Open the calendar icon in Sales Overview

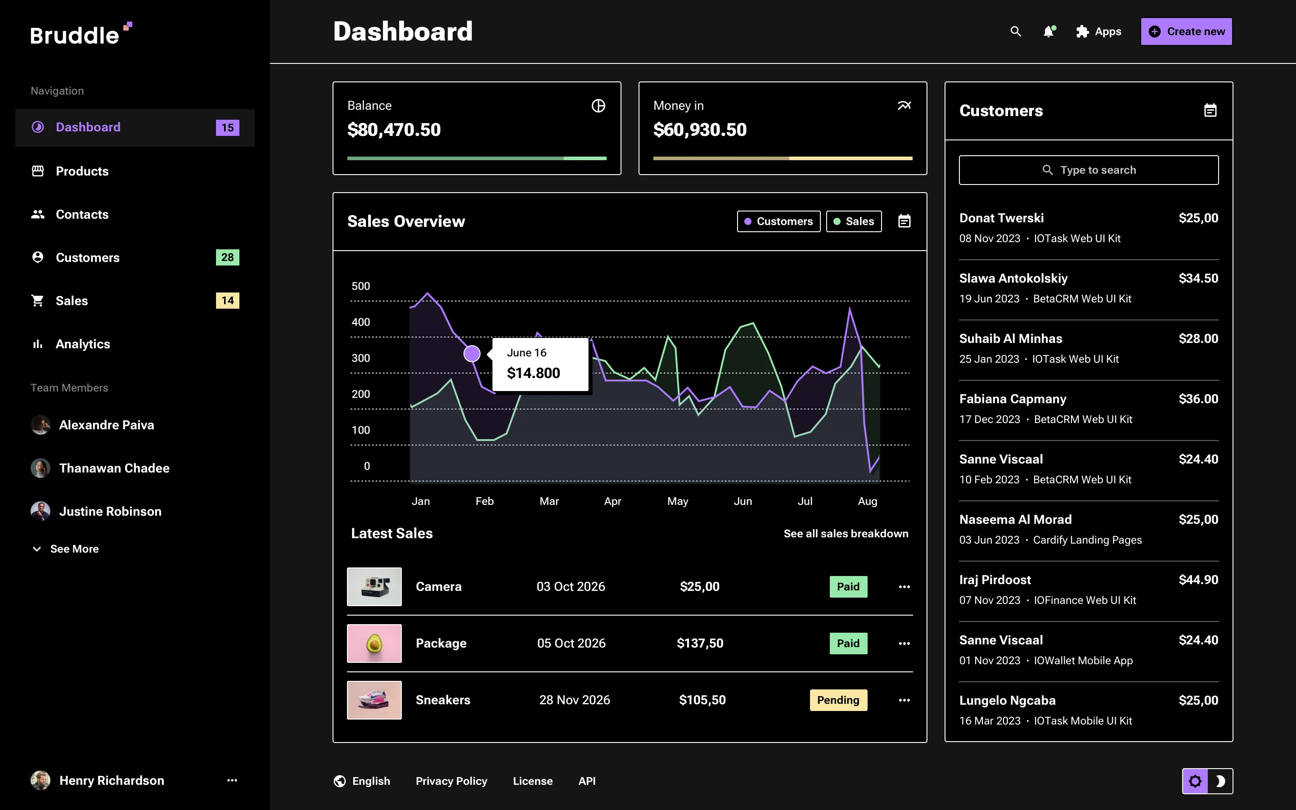904,220
